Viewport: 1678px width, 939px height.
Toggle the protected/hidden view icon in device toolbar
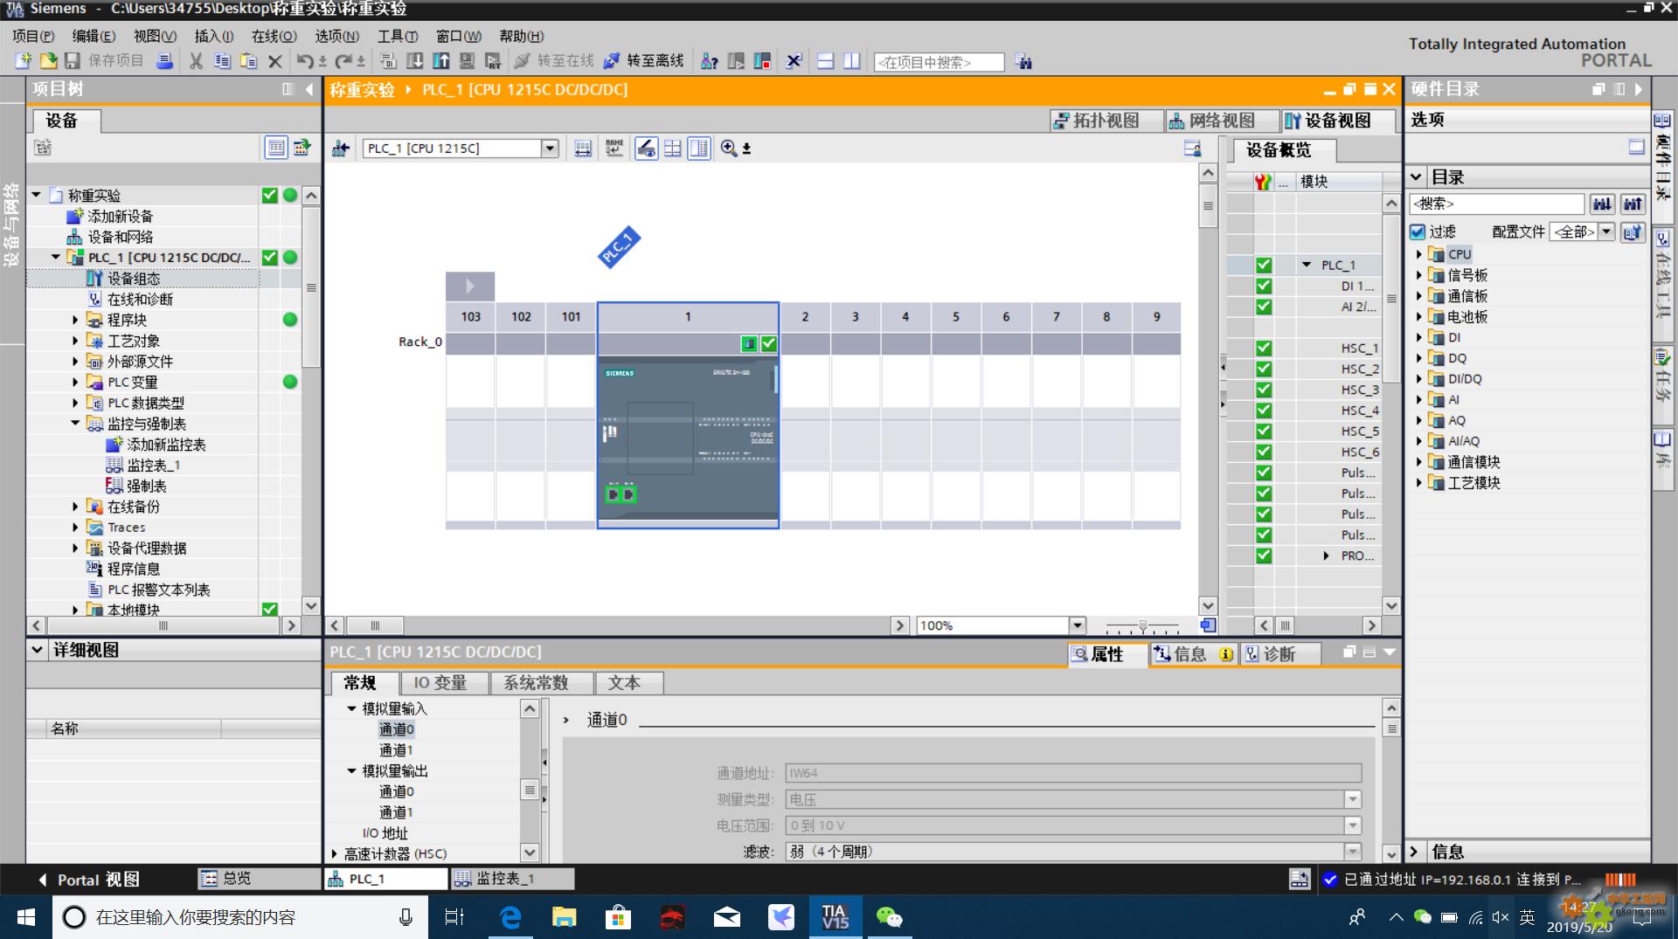point(647,148)
